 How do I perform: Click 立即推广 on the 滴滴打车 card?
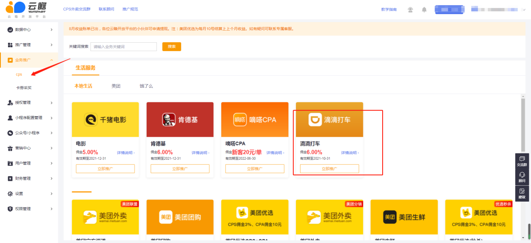click(329, 169)
